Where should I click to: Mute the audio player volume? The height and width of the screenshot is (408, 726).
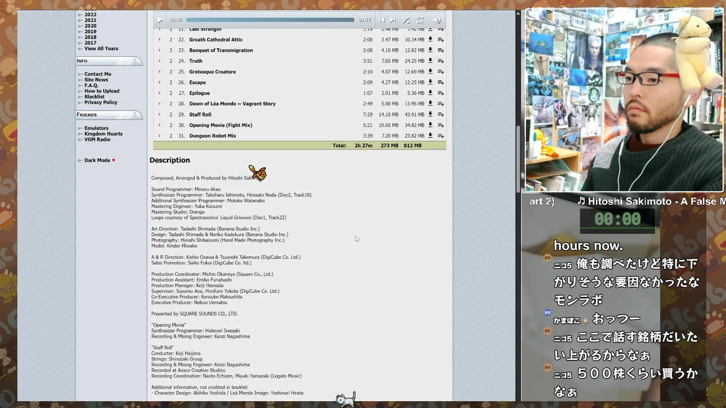(437, 20)
